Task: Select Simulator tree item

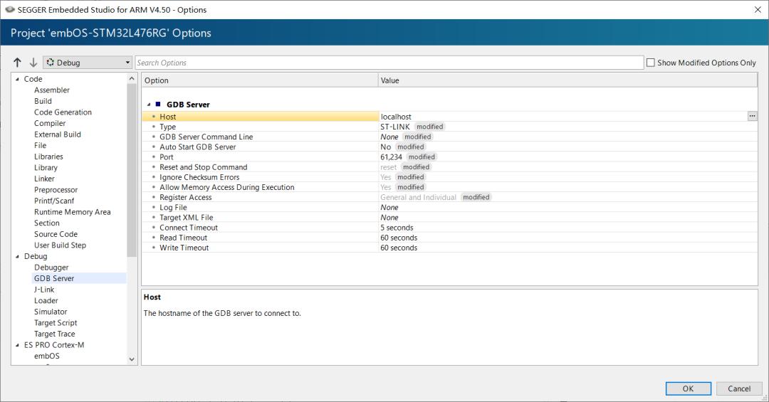Action: pos(51,312)
